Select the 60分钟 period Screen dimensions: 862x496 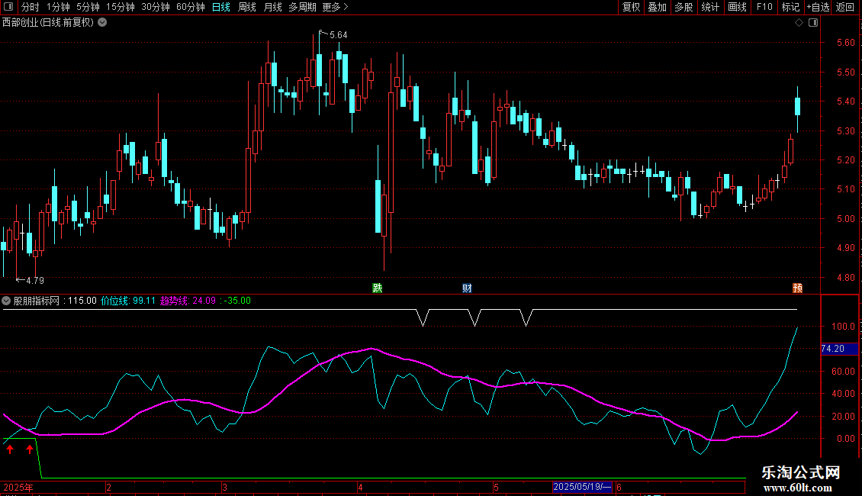point(191,7)
